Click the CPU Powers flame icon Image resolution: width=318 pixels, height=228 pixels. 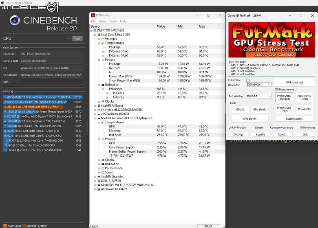(x=103, y=60)
